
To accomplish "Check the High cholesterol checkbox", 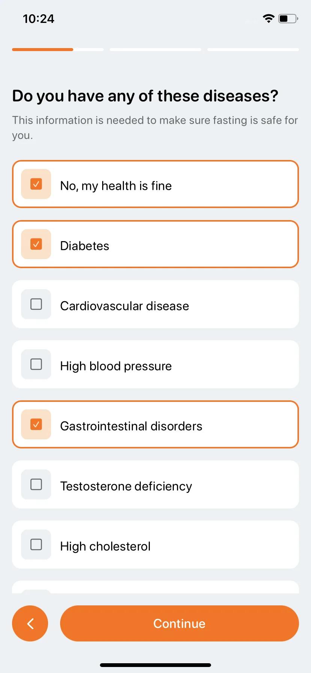I will click(x=36, y=545).
